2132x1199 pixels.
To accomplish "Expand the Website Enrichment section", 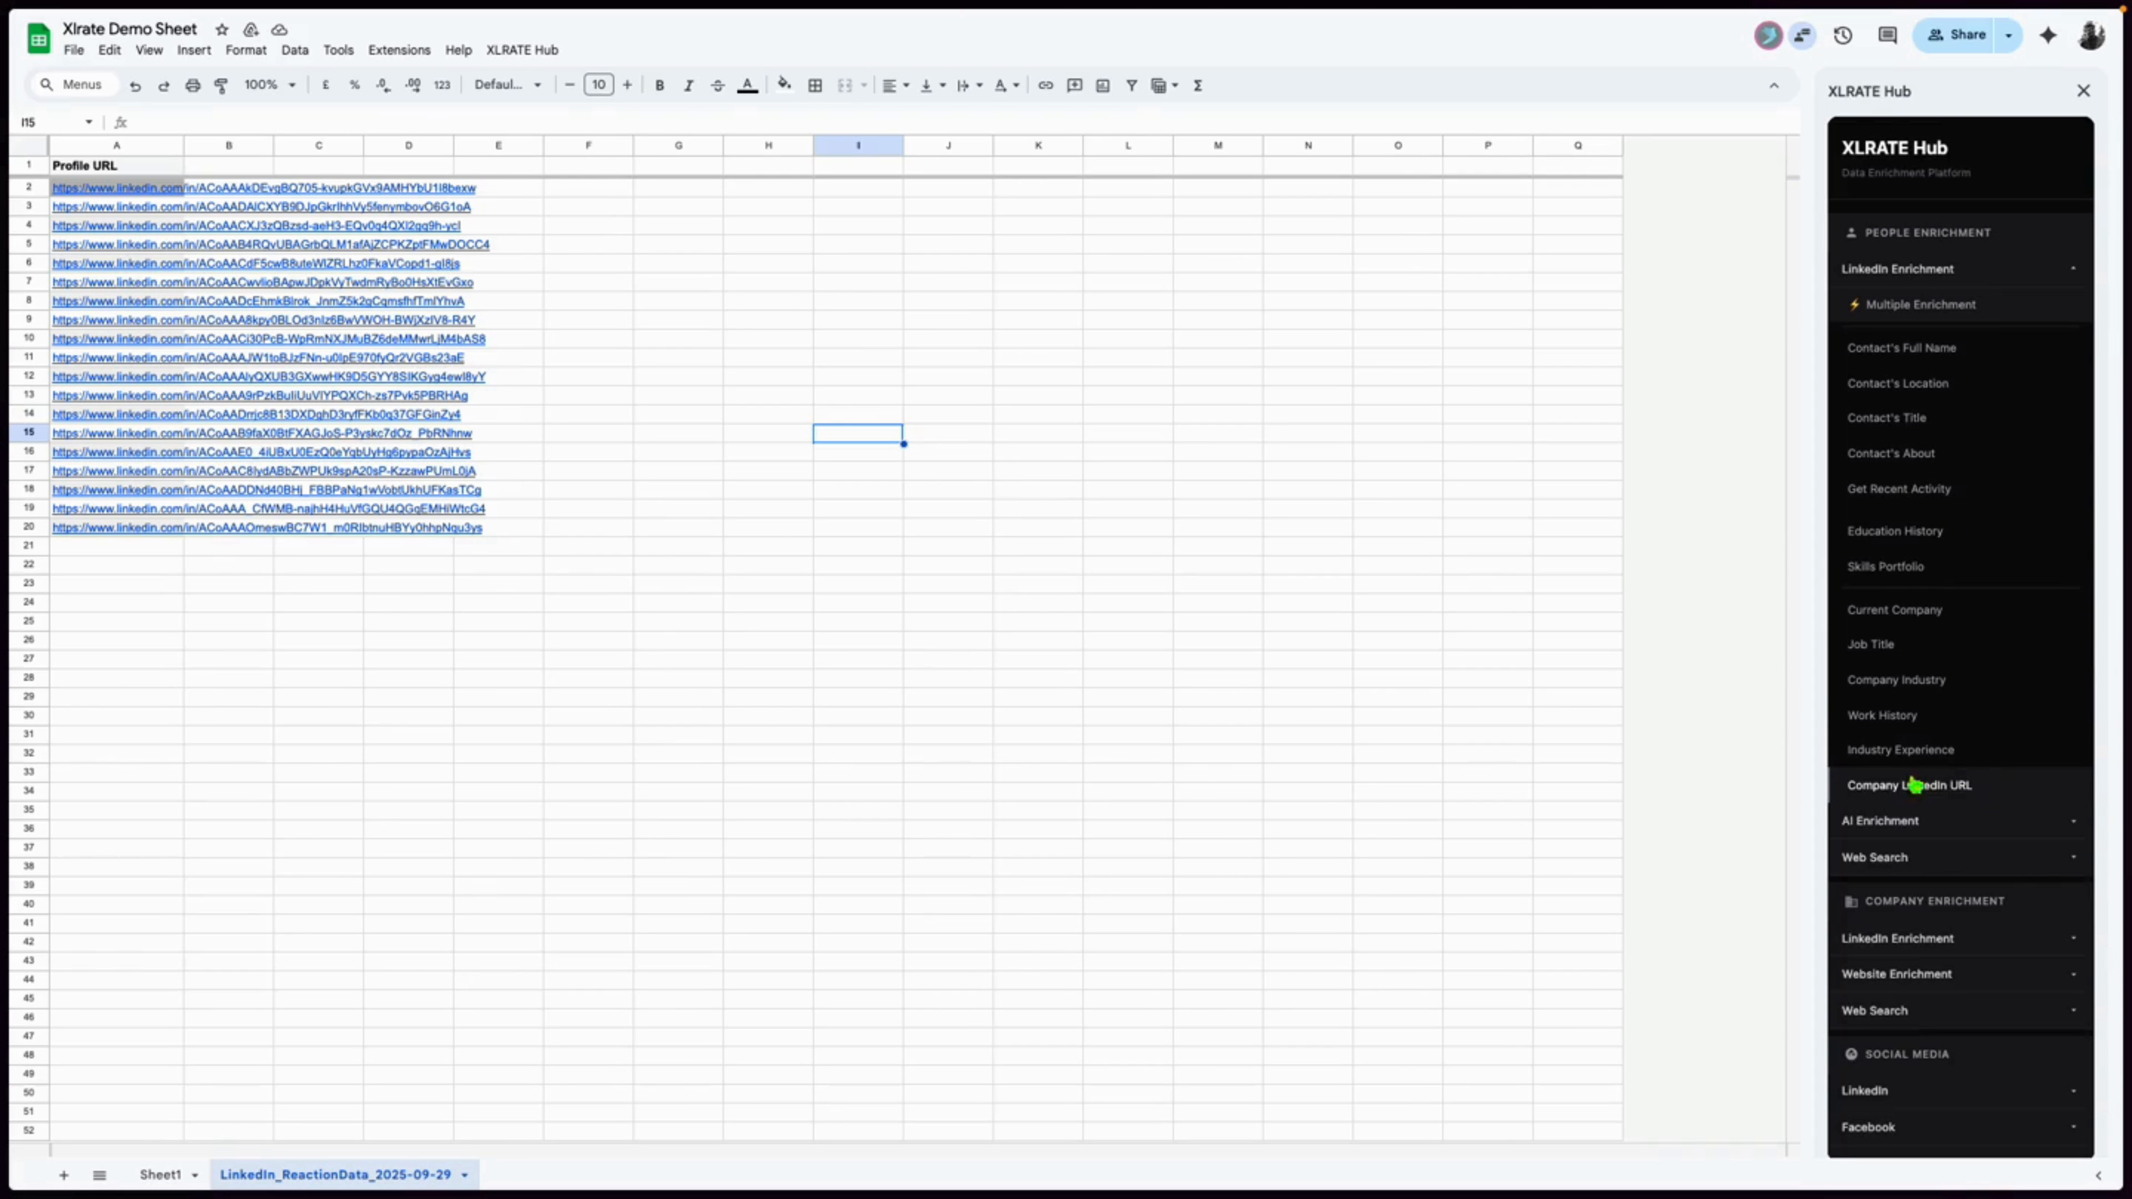I will pos(1897,974).
